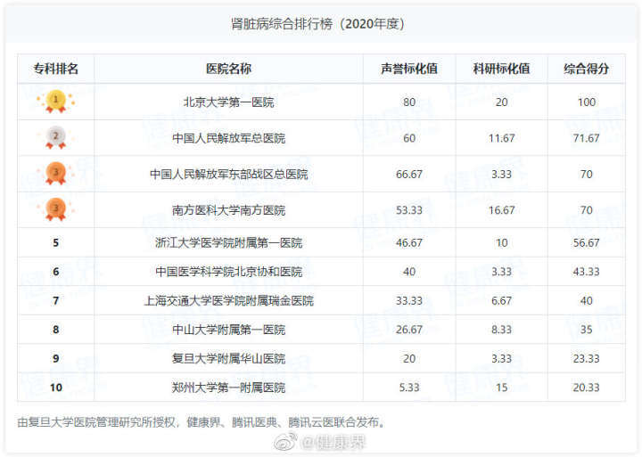The width and height of the screenshot is (642, 457).
Task: Select the hospital name 复旦大学附属华山医院
Action: coord(228,359)
